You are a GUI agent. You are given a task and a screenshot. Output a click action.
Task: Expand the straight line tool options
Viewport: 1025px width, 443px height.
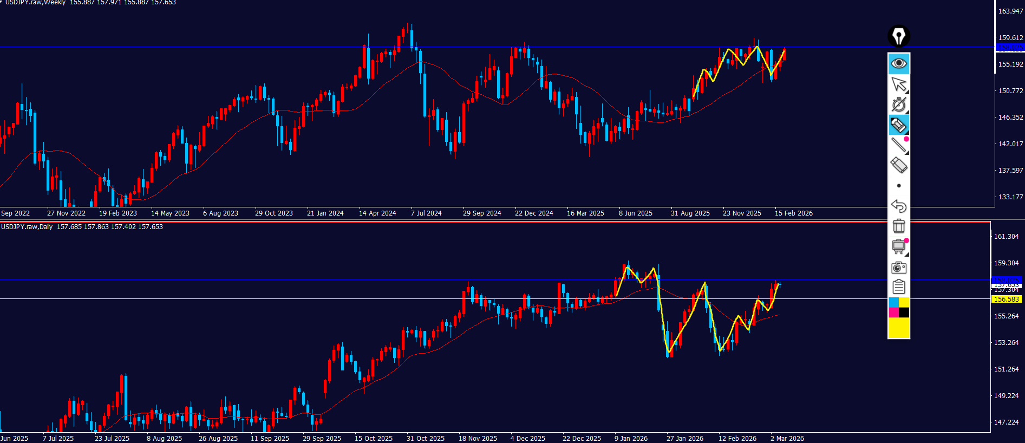pos(898,145)
